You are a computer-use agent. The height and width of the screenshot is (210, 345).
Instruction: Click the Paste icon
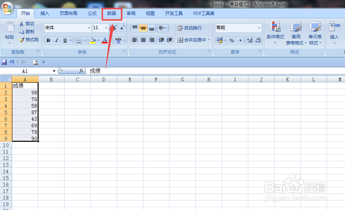click(x=9, y=27)
